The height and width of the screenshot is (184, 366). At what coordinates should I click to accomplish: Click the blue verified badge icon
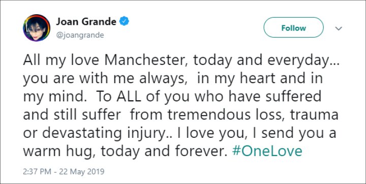pos(124,21)
